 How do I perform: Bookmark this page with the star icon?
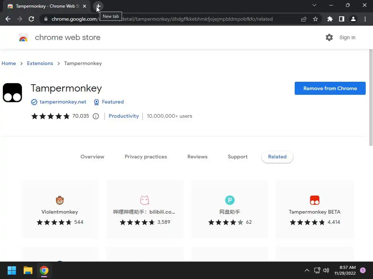315,19
